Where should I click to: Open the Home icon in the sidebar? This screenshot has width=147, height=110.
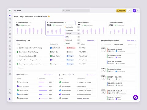(x=10, y=16)
